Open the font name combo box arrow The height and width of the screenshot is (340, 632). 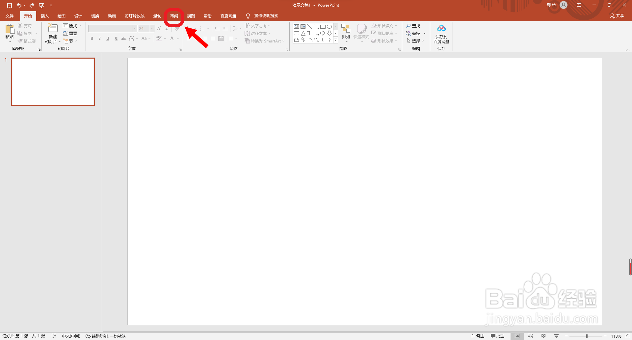[x=135, y=29]
